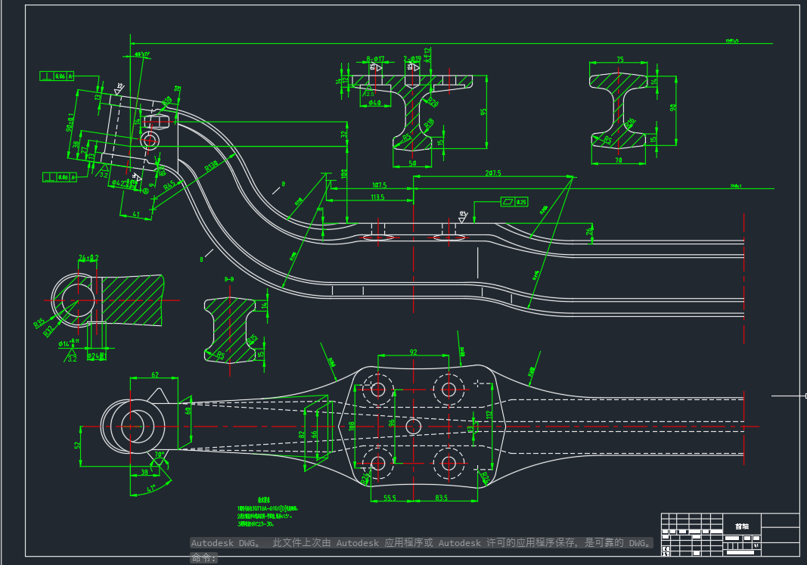This screenshot has height=565, width=807.
Task: Pick the 52 vertical dimension
Action: 78,445
